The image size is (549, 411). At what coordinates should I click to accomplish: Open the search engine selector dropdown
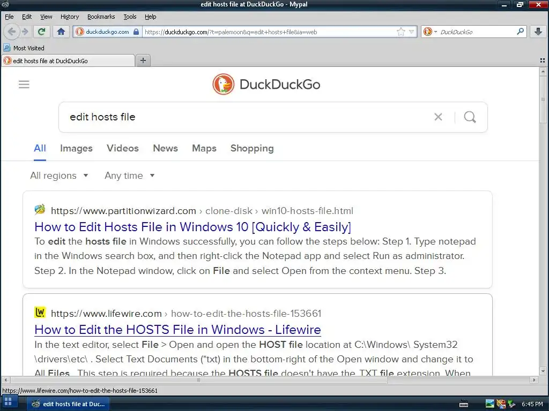[431, 32]
